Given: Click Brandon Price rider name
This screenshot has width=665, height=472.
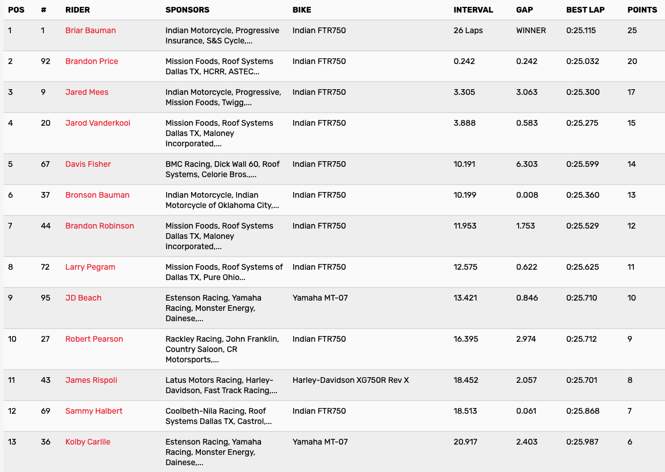Looking at the screenshot, I should 92,61.
